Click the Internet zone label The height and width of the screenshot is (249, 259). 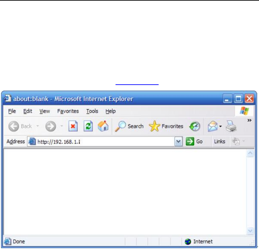click(x=203, y=241)
